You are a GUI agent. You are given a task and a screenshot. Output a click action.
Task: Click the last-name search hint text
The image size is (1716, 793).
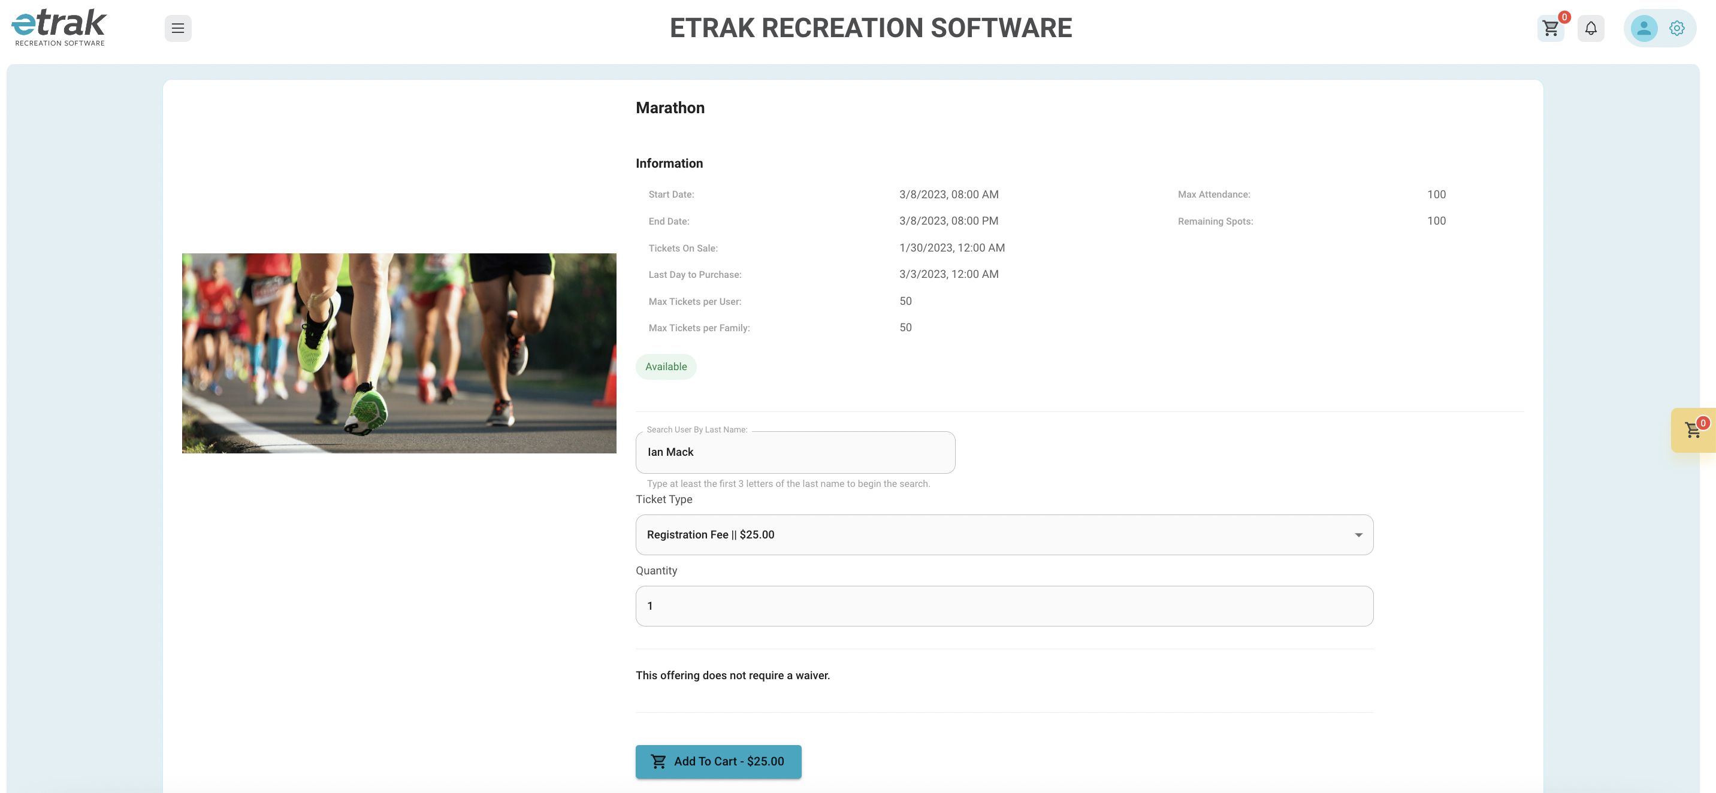tap(788, 483)
